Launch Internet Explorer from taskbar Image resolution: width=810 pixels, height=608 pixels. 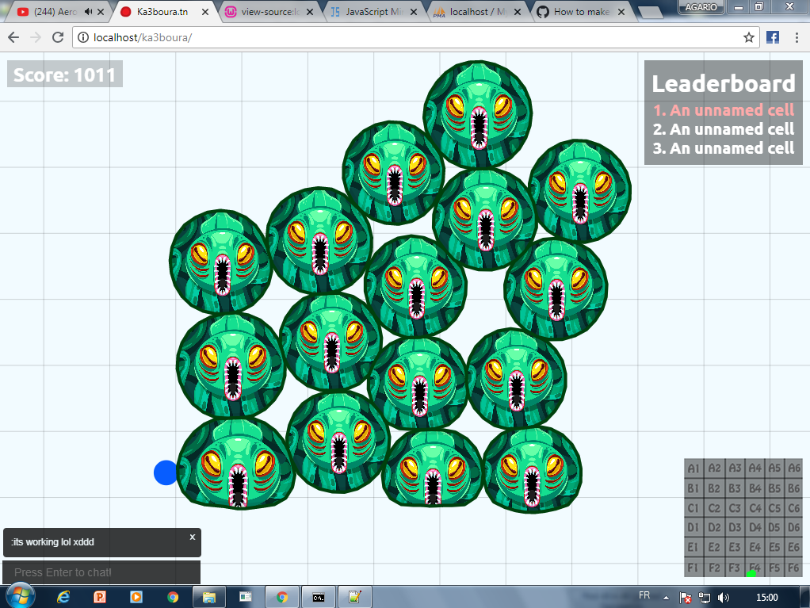click(63, 597)
